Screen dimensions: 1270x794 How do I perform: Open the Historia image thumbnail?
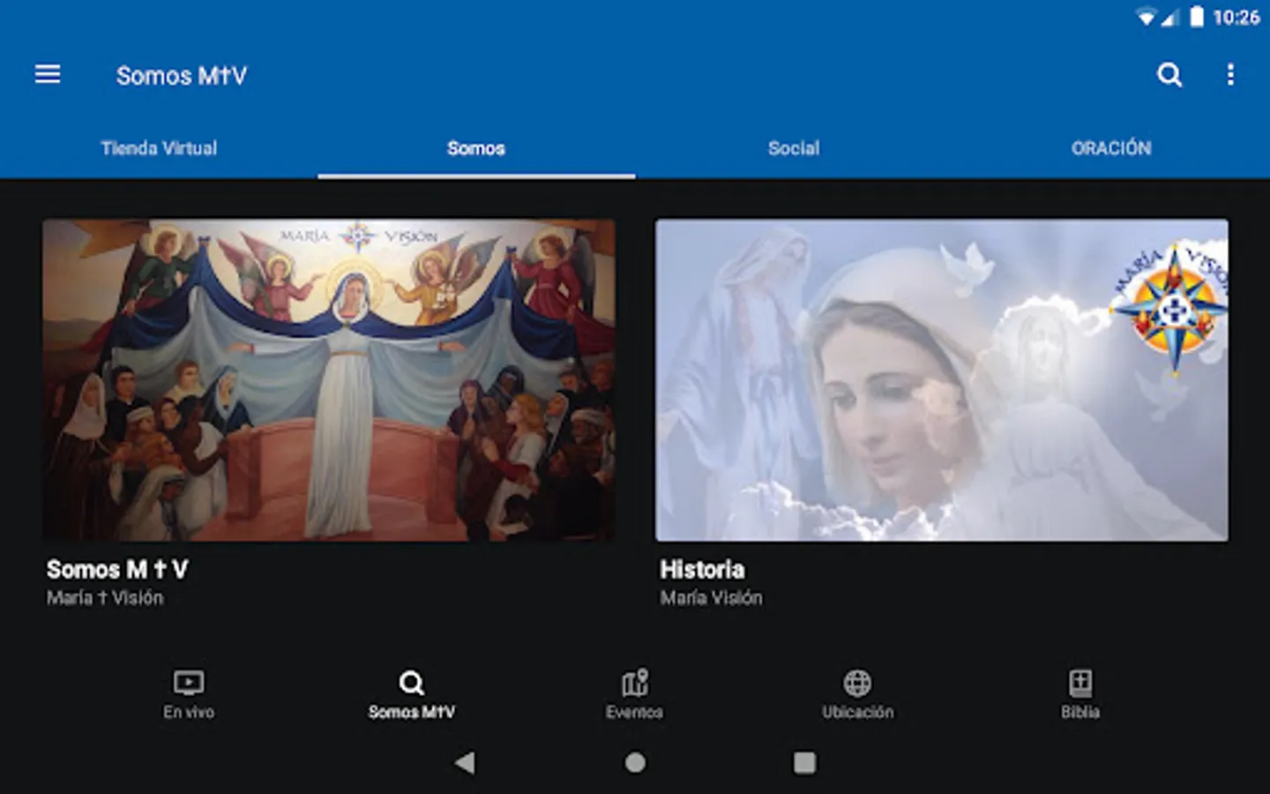pos(941,380)
